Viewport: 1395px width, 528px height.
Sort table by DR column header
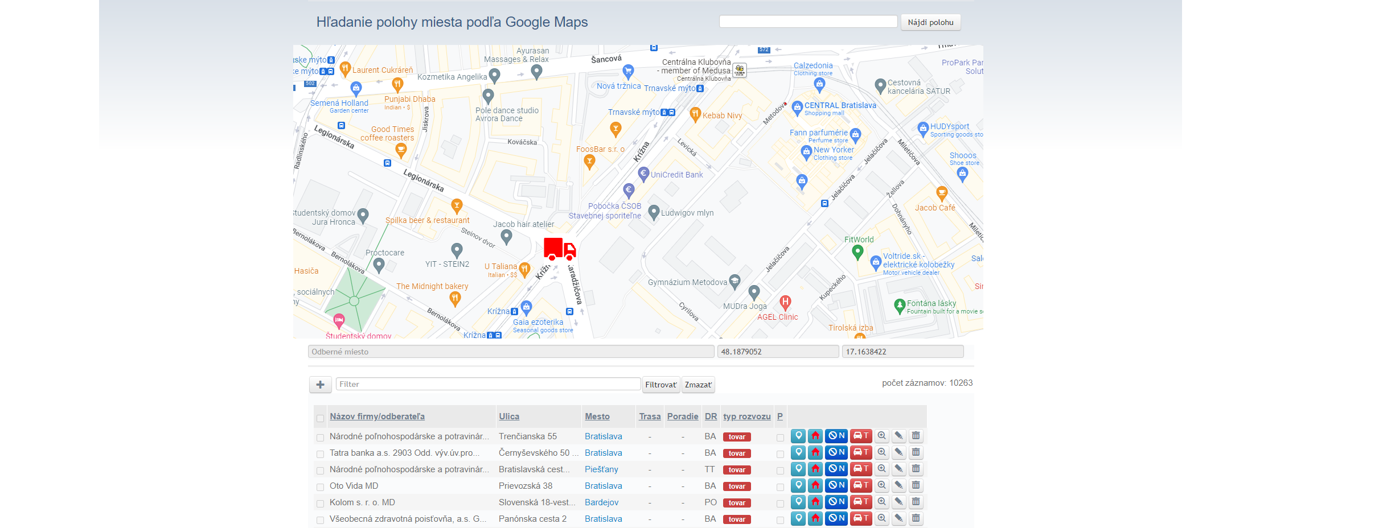coord(711,416)
